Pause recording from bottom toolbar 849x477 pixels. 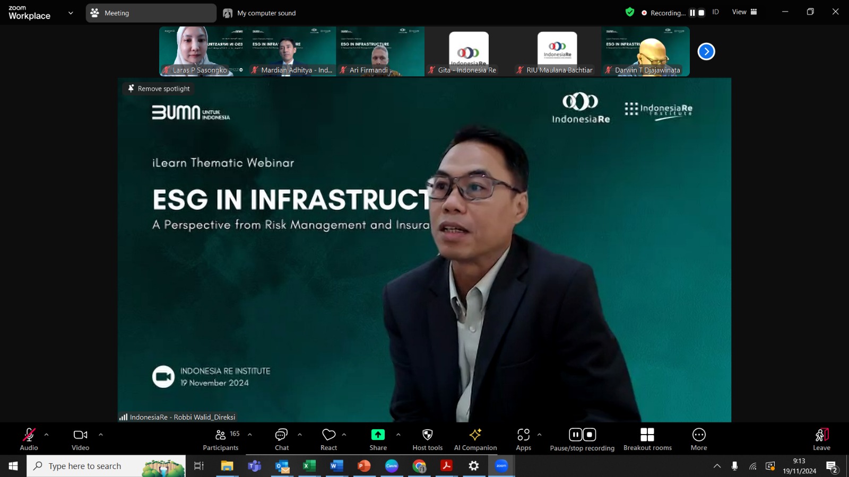(576, 435)
